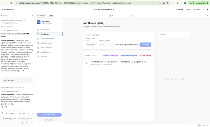
Task: Click the add attachment circle icon in prompt box
Action: pos(27,123)
